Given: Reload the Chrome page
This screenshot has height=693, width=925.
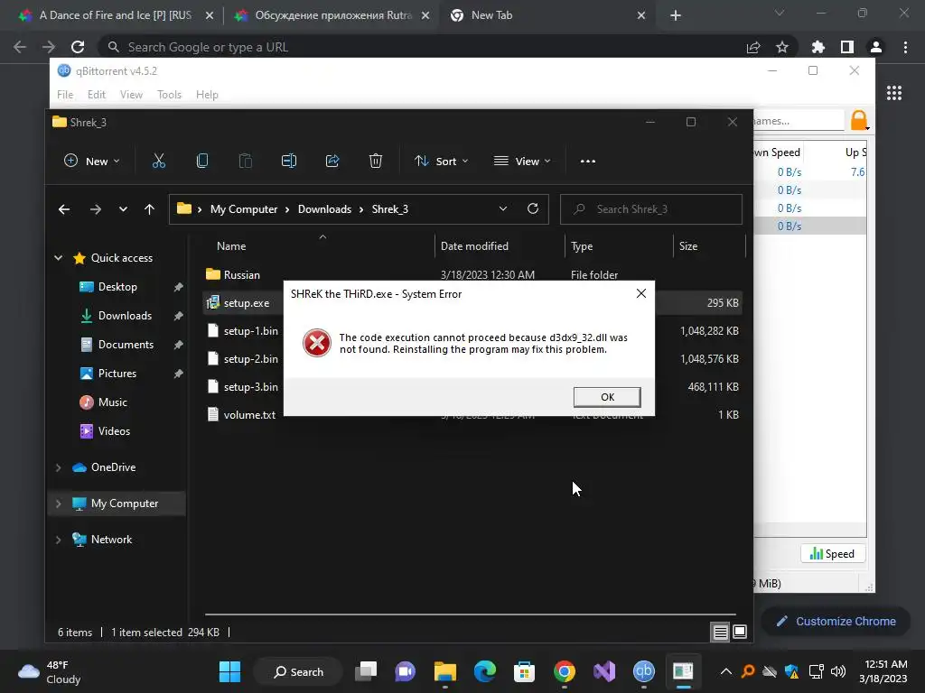Looking at the screenshot, I should (x=78, y=47).
